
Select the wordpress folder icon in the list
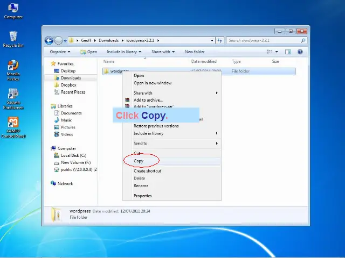[x=106, y=71]
